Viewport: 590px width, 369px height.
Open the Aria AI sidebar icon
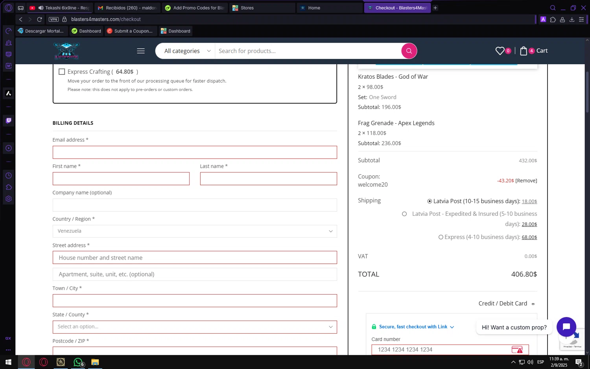pos(8,93)
